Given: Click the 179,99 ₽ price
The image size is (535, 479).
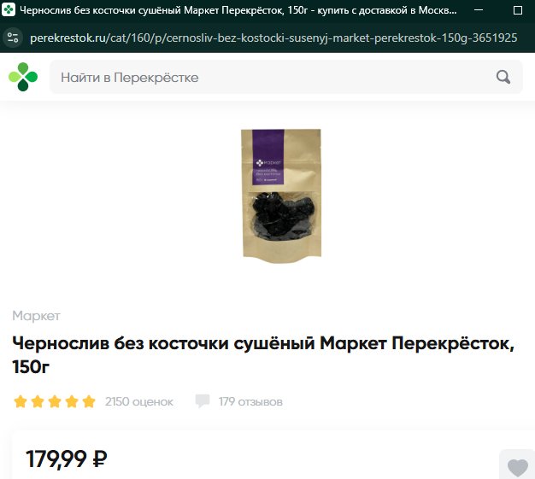Looking at the screenshot, I should click(67, 459).
